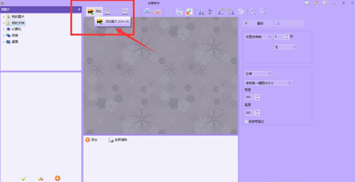
Task: Click the Add (添加) toolbar button
Action: [94, 11]
